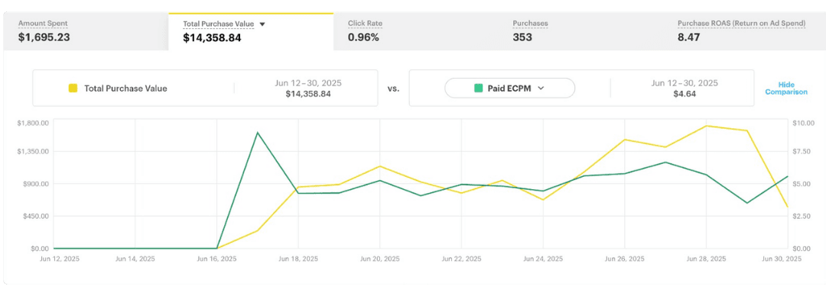Screen dimensions: 826x296
Task: Click the Jun 20, 2025 axis label
Action: (380, 259)
